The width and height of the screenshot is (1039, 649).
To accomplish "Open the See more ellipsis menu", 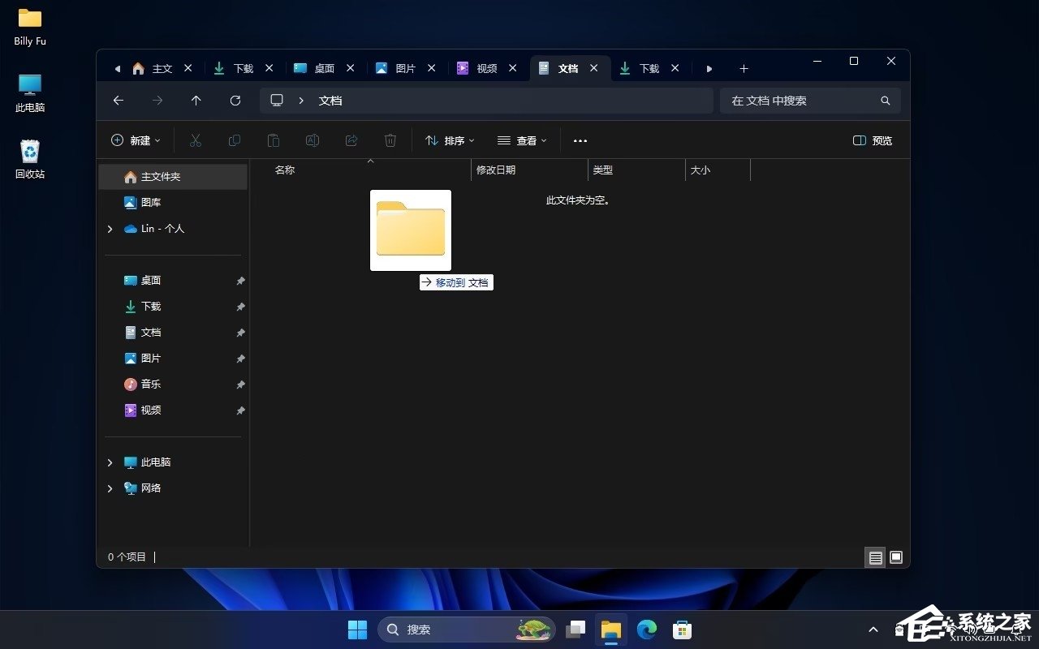I will [580, 140].
